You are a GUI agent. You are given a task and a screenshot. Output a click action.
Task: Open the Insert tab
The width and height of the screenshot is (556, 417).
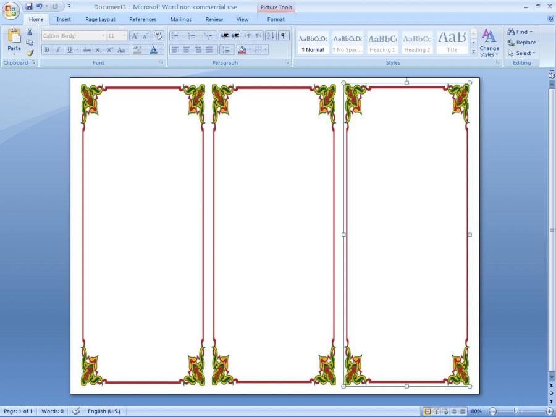click(x=64, y=20)
